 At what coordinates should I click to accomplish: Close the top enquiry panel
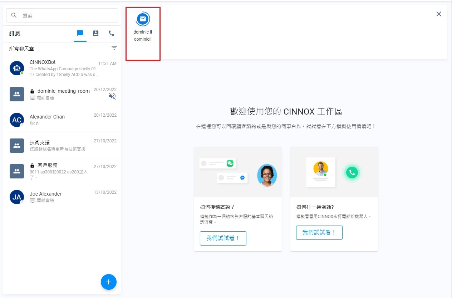[x=439, y=14]
